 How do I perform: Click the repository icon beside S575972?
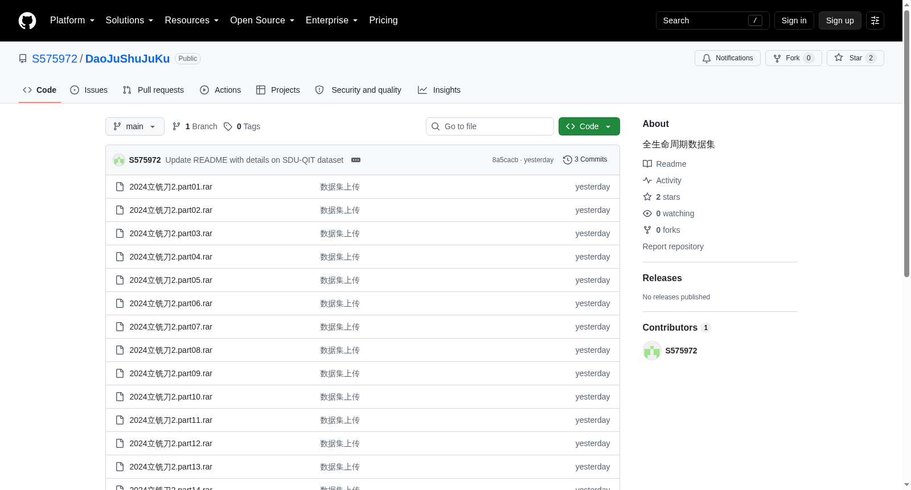(x=23, y=59)
